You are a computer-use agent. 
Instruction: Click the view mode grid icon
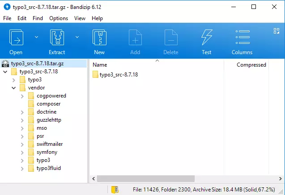[276, 31]
